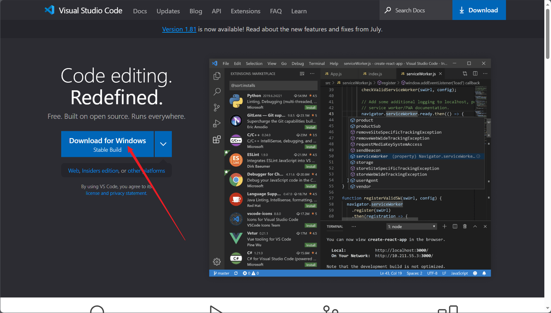The image size is (551, 313).
Task: Open the Terminal menu
Action: click(316, 63)
